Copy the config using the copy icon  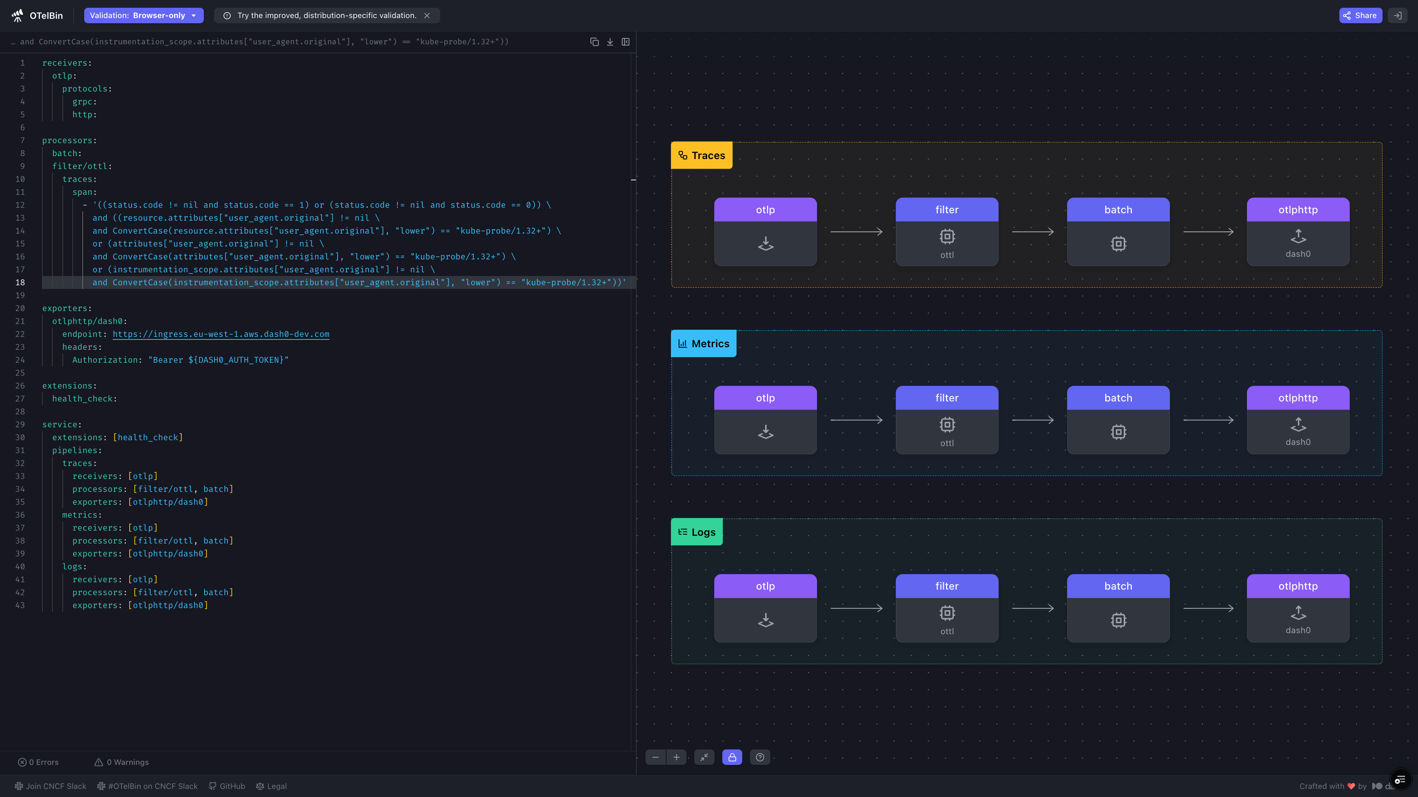(x=595, y=42)
